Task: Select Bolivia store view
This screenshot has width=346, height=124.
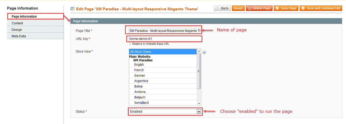Action: pyautogui.click(x=163, y=86)
